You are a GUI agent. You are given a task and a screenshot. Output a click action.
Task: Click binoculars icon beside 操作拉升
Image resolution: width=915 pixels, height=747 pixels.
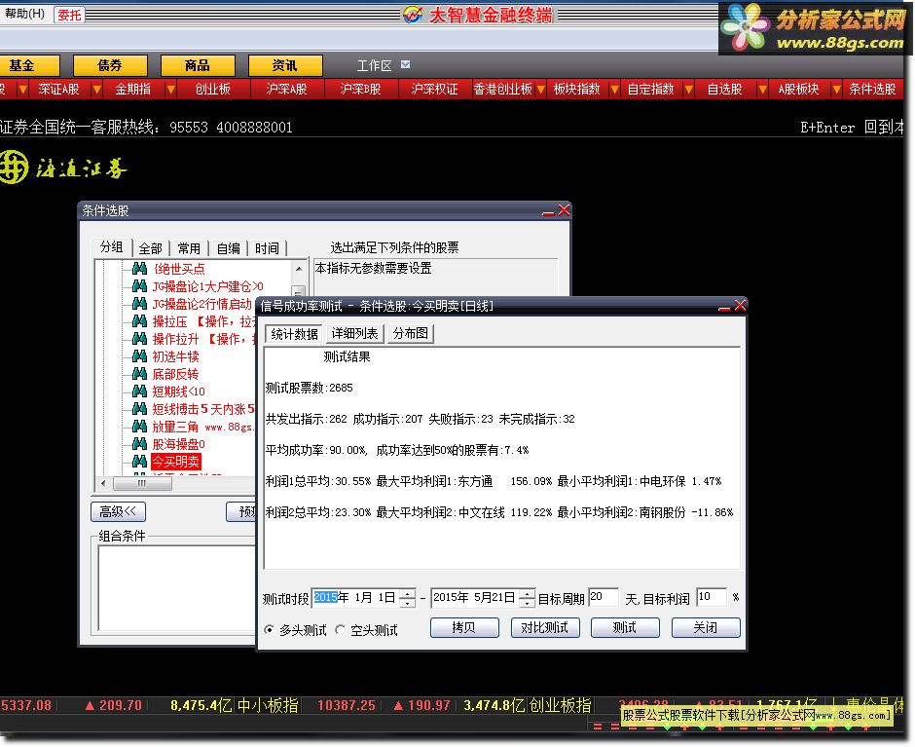(139, 339)
